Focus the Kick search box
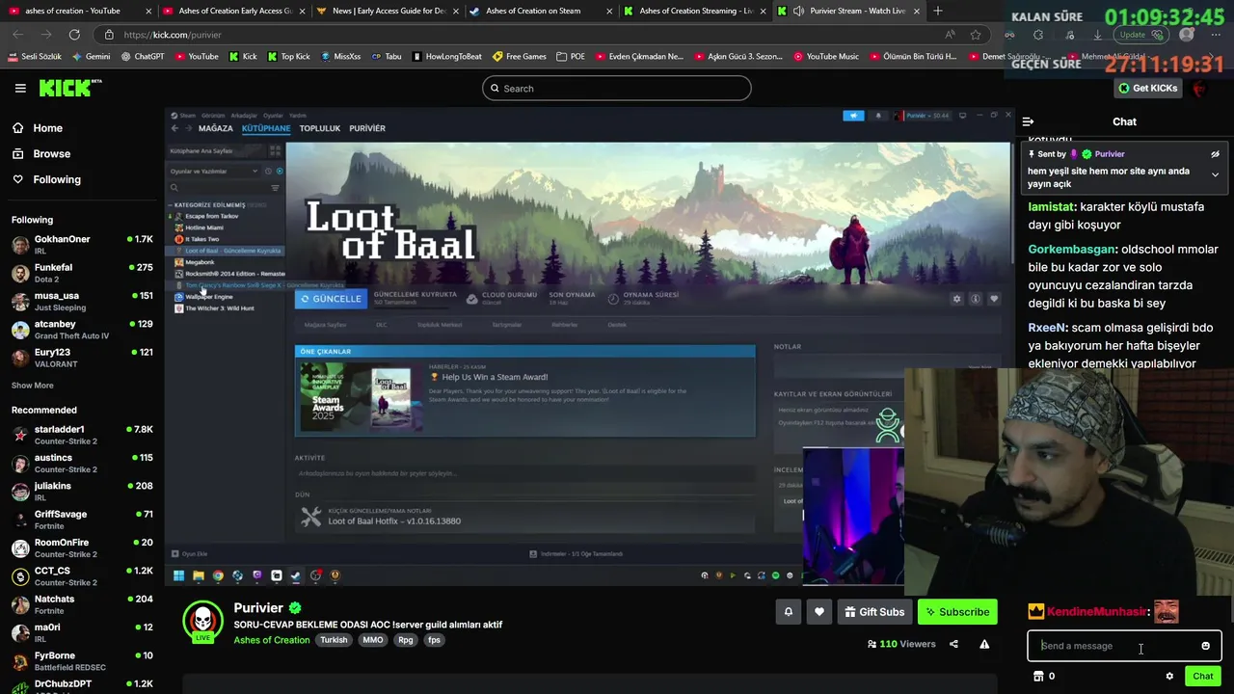Image resolution: width=1234 pixels, height=694 pixels. (617, 88)
